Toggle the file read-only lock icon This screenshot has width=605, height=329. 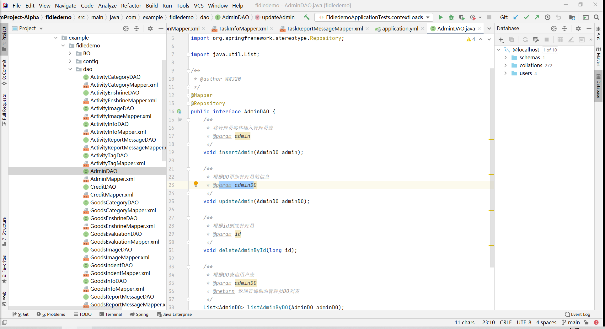pos(586,322)
